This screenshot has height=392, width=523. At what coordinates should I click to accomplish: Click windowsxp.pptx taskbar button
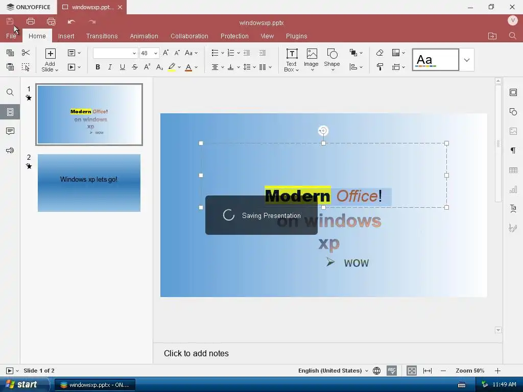pos(94,385)
